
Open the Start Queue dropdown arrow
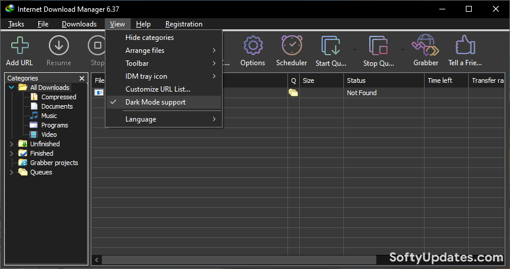[354, 49]
